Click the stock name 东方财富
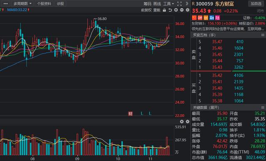The height and width of the screenshot is (161, 266). tap(224, 4)
